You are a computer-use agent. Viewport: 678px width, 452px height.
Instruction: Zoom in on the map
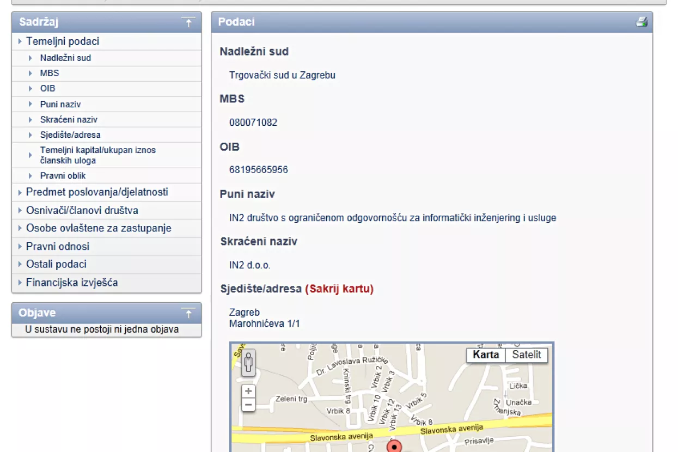click(x=248, y=391)
